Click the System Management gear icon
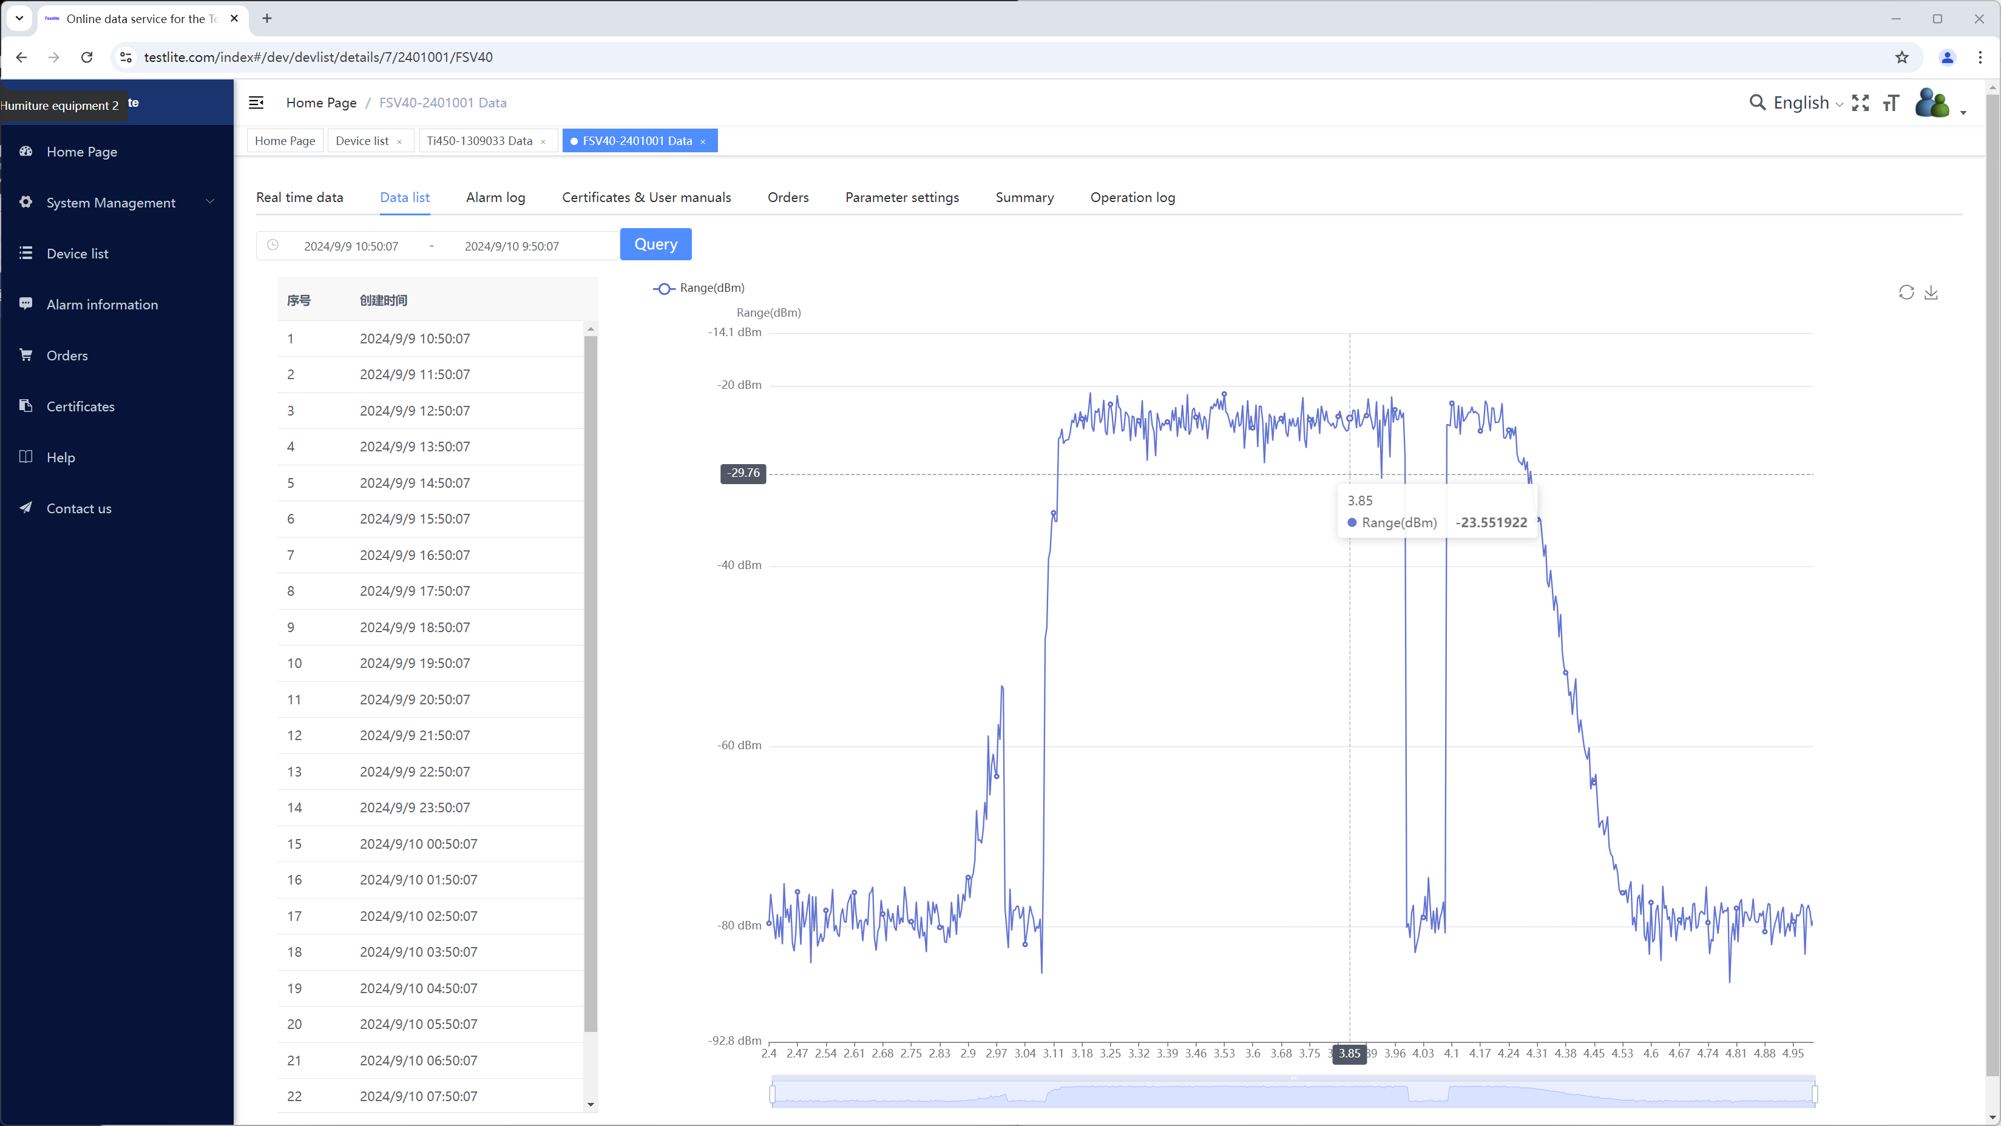 25,202
